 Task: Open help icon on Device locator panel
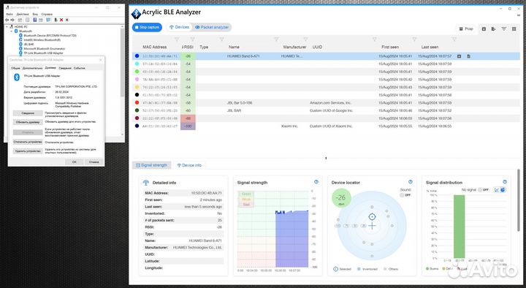pos(411,182)
